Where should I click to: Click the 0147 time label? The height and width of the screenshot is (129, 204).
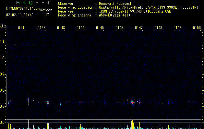[x=139, y=28]
